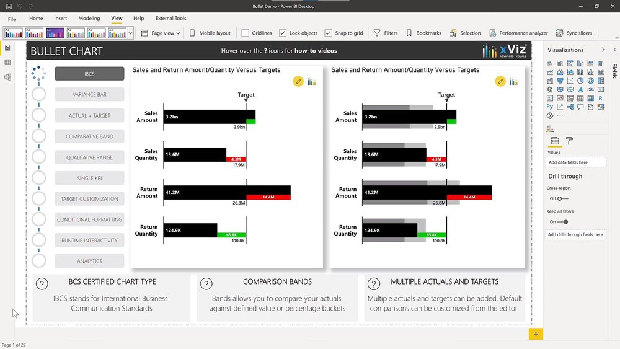Click help icon for Comparison Bands
This screenshot has height=349, width=620.
(x=206, y=283)
